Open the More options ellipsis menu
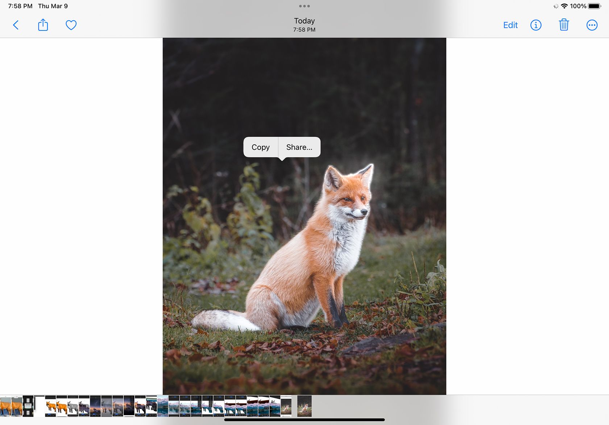 coord(592,25)
